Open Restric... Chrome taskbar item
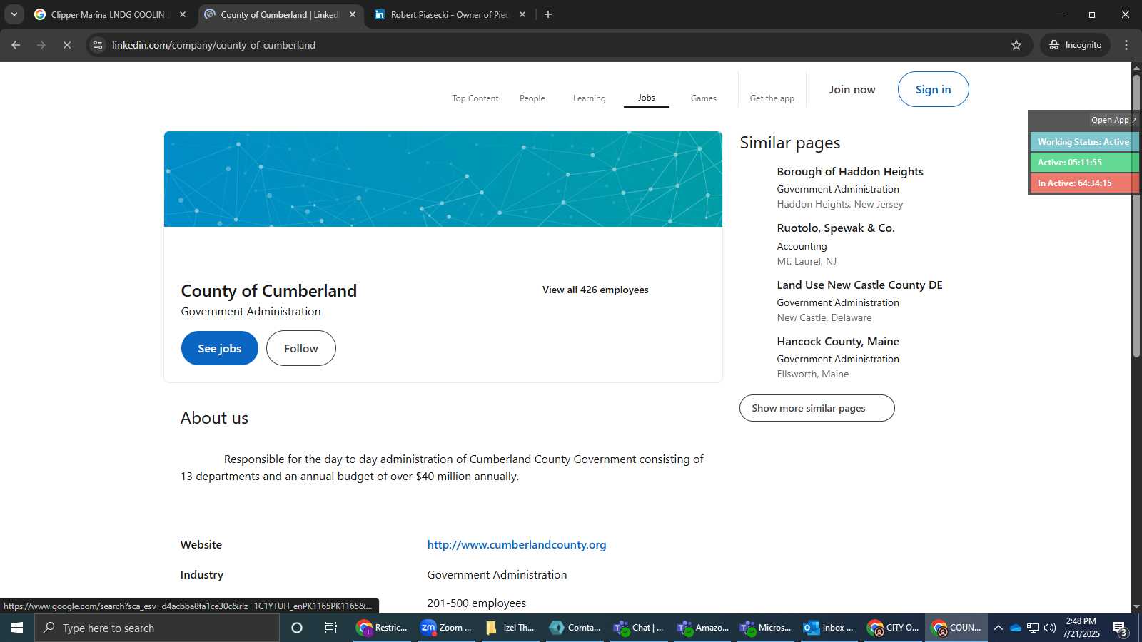 pyautogui.click(x=383, y=628)
